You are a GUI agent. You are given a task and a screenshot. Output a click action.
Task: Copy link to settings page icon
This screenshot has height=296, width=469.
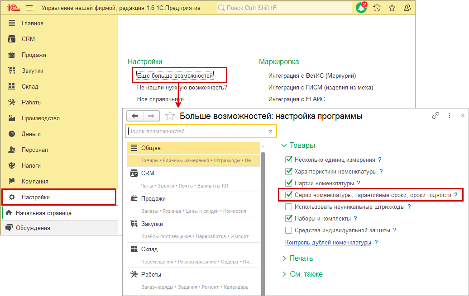pyautogui.click(x=435, y=115)
